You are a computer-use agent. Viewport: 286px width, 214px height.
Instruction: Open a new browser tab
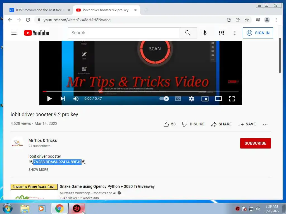(x=146, y=10)
